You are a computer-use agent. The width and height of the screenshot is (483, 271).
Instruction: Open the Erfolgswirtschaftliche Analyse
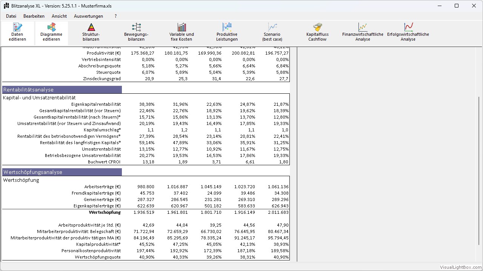coord(408,33)
